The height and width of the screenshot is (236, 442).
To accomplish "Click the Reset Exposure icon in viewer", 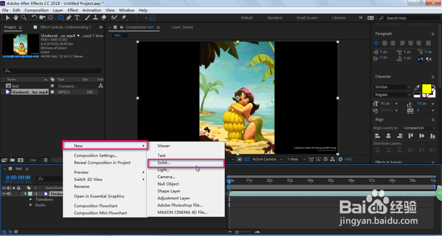I will [340, 159].
